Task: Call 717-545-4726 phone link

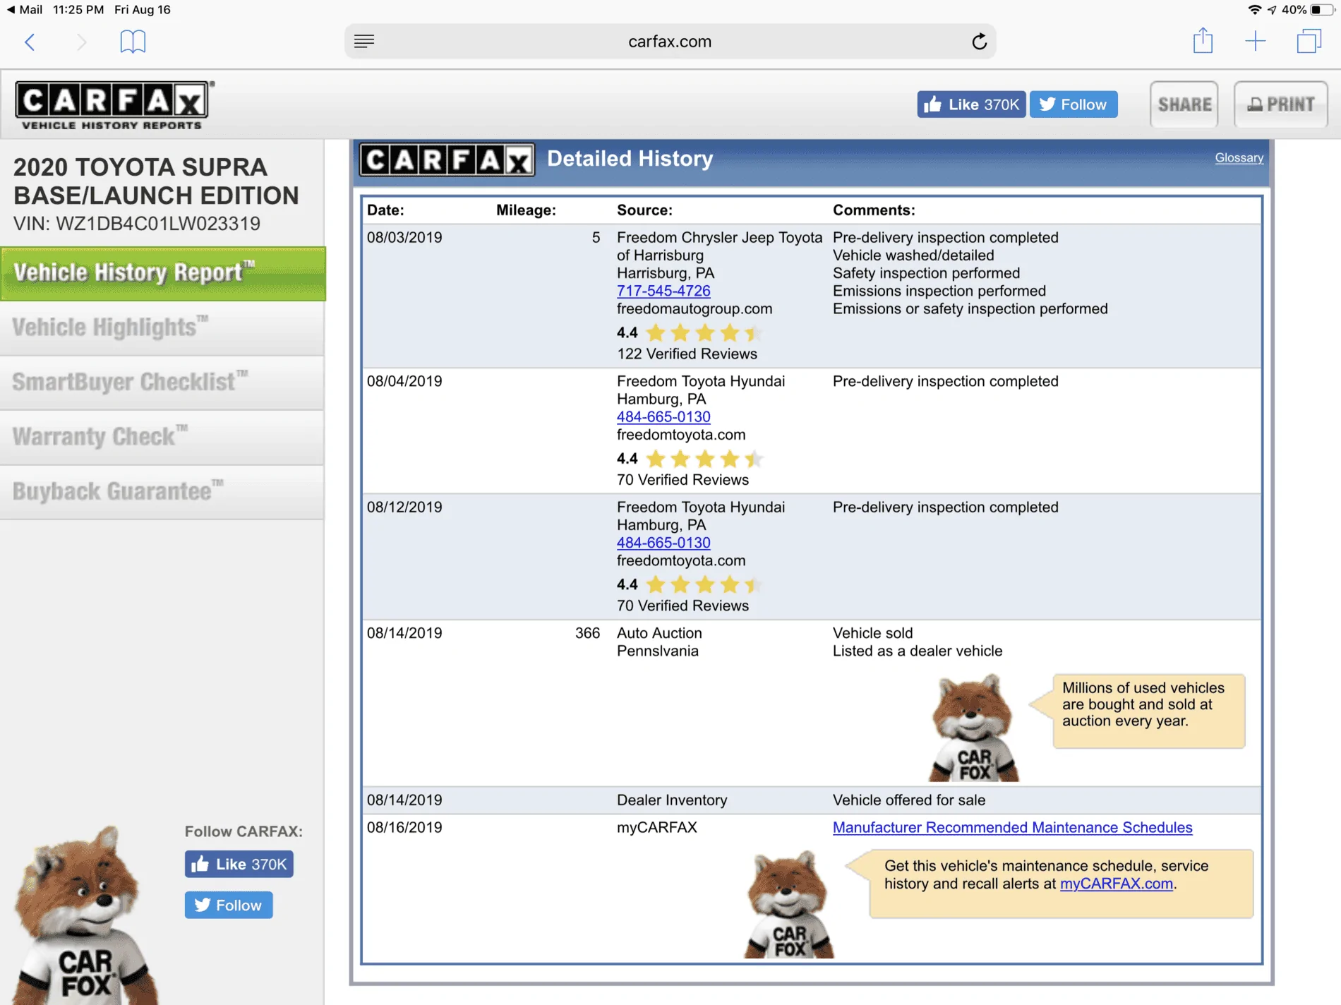Action: 663,291
